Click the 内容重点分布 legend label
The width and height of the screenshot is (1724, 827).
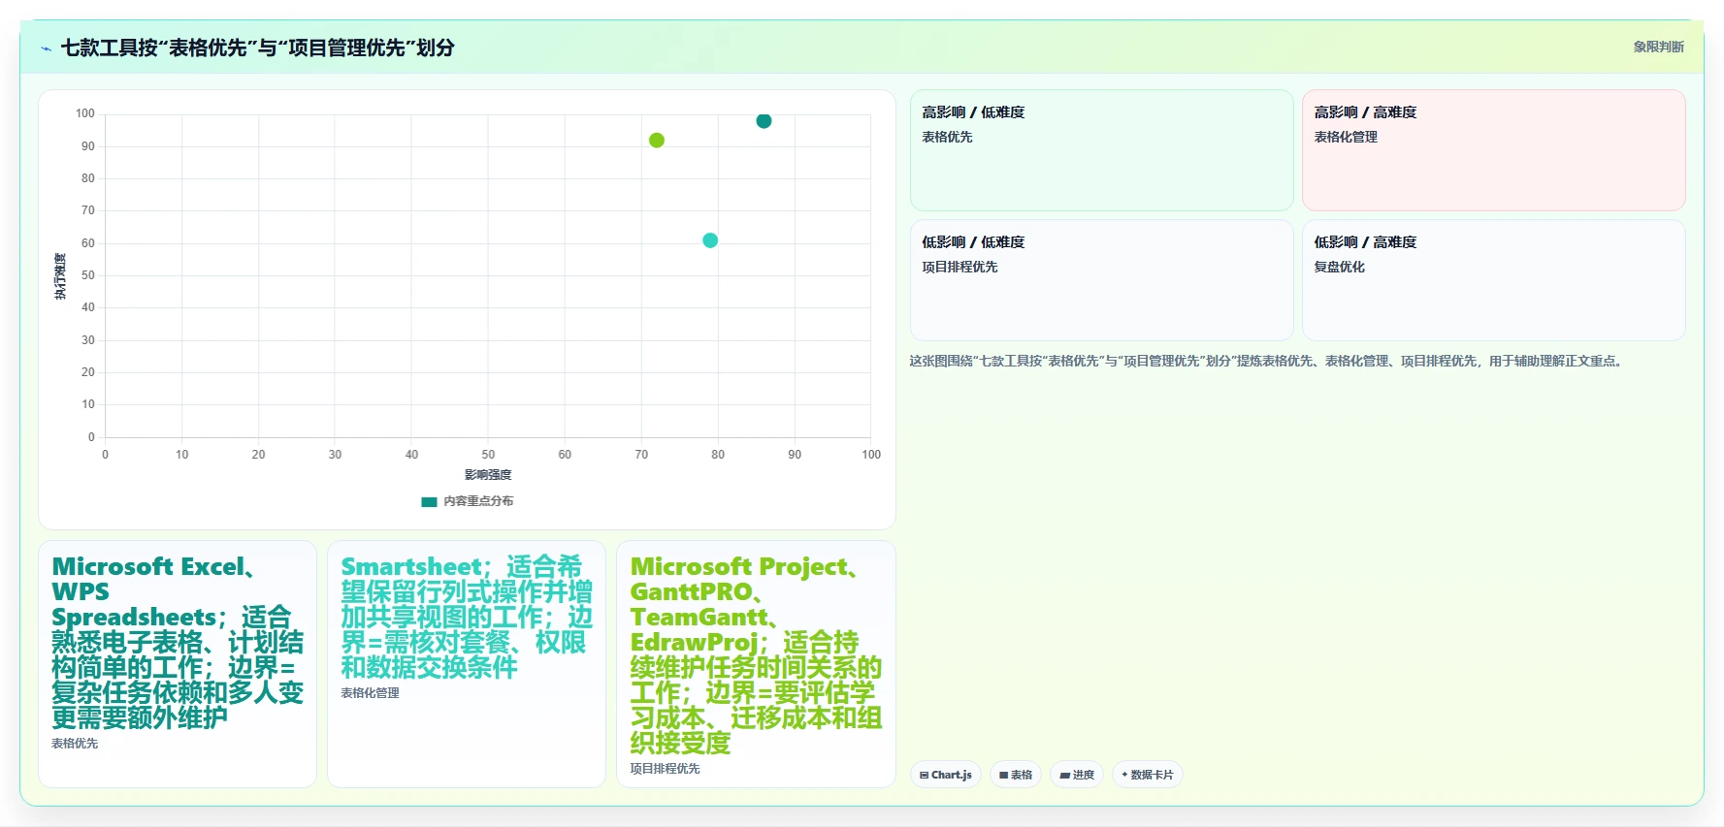tap(478, 501)
